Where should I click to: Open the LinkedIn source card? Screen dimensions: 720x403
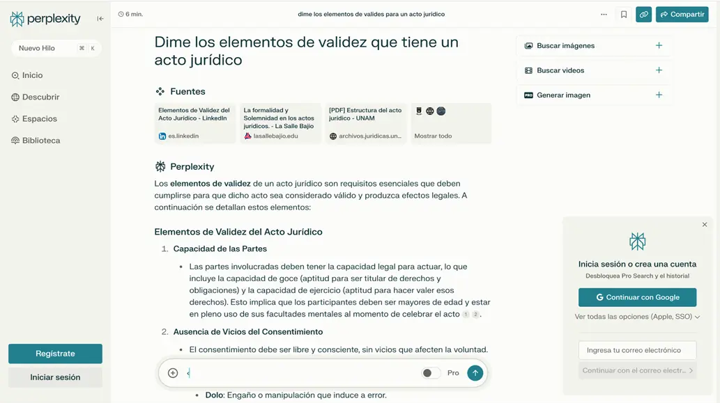coord(194,123)
